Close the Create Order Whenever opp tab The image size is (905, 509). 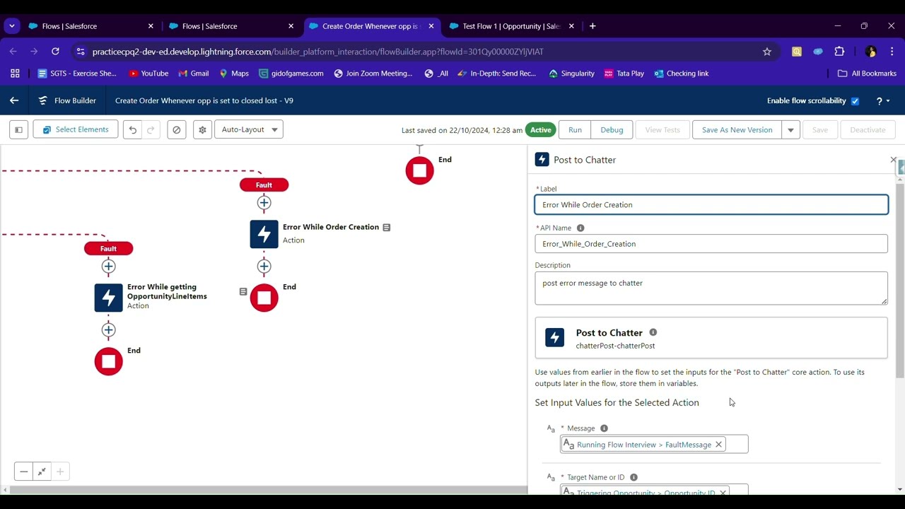pyautogui.click(x=431, y=26)
